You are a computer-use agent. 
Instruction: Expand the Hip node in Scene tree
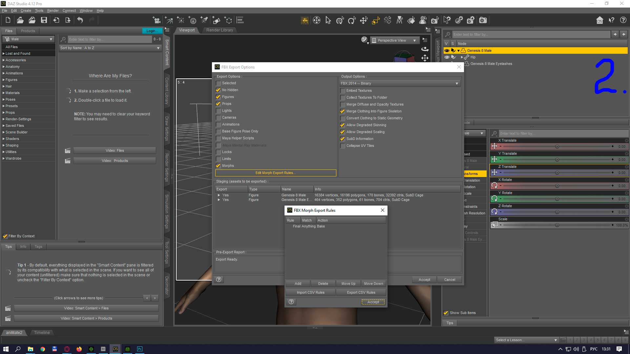(x=462, y=57)
